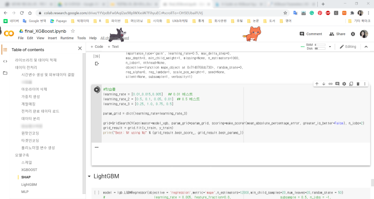Star the final_XGBoost.ipynb notebook

(73, 31)
